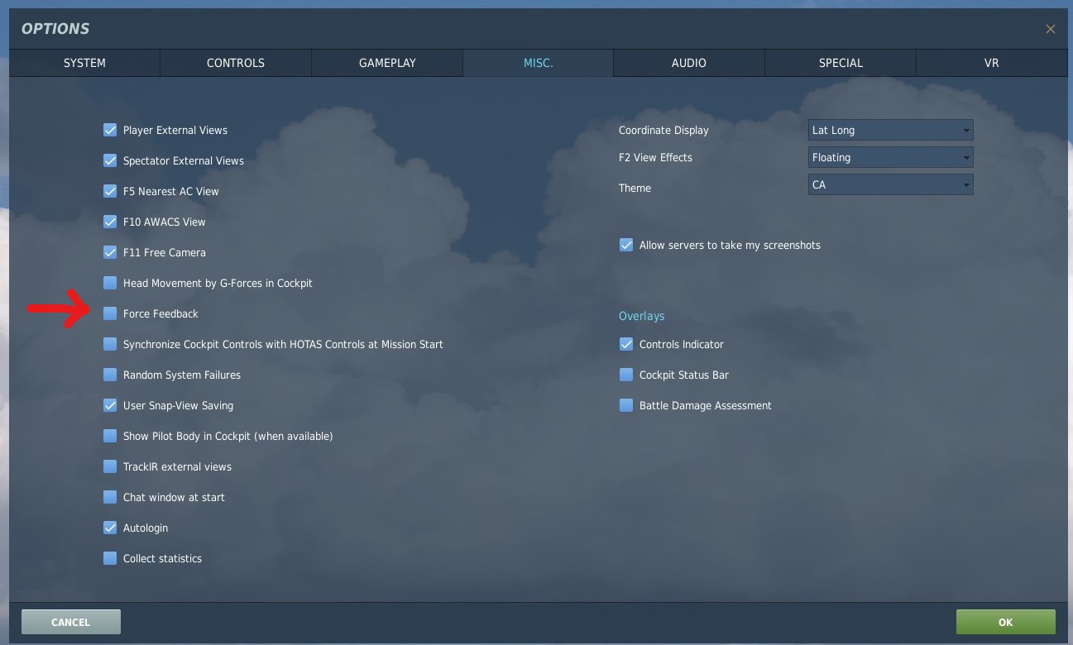Check Synchronize Cockpit Controls with HOTAS Controls
1073x645 pixels.
point(110,344)
